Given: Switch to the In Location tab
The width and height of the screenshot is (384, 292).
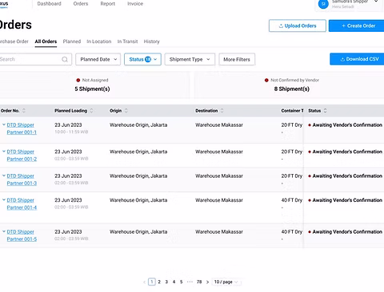Looking at the screenshot, I should tap(99, 41).
